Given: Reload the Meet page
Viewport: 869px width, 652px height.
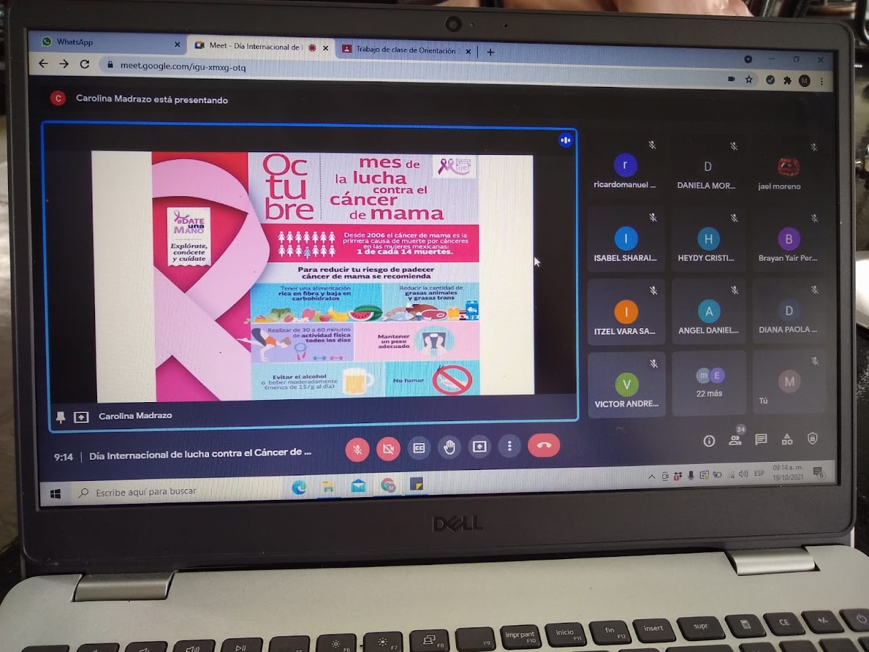Looking at the screenshot, I should pos(84,65).
